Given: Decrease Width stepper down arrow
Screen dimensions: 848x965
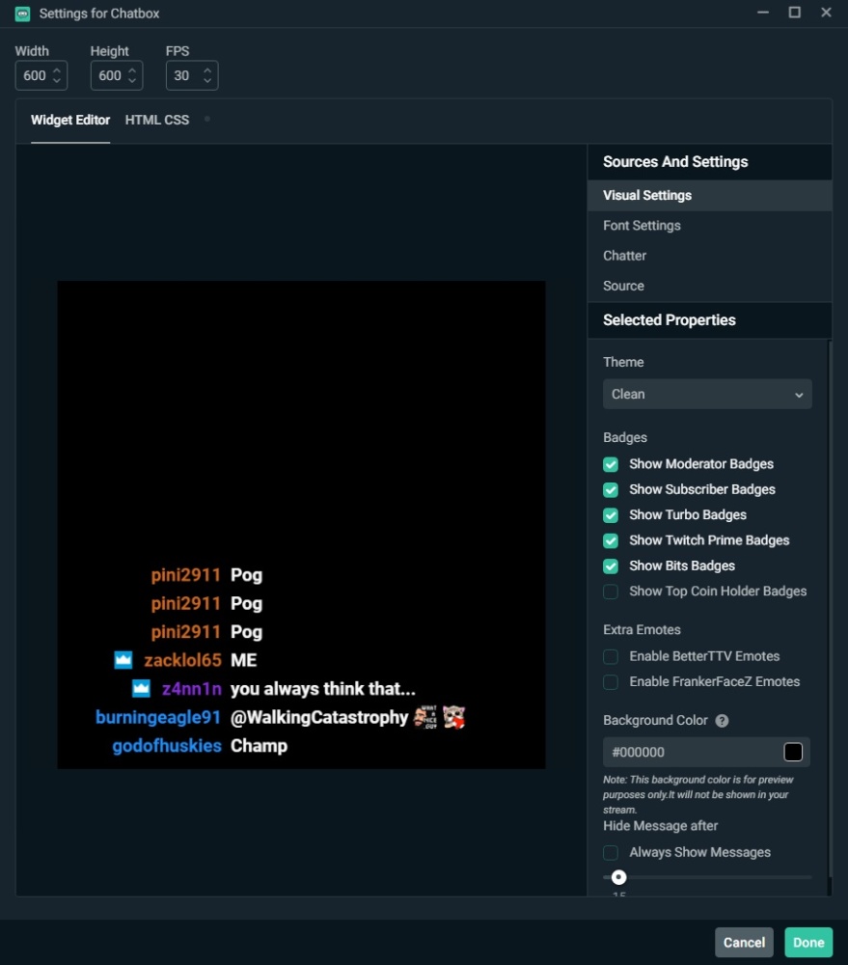Looking at the screenshot, I should 57,81.
